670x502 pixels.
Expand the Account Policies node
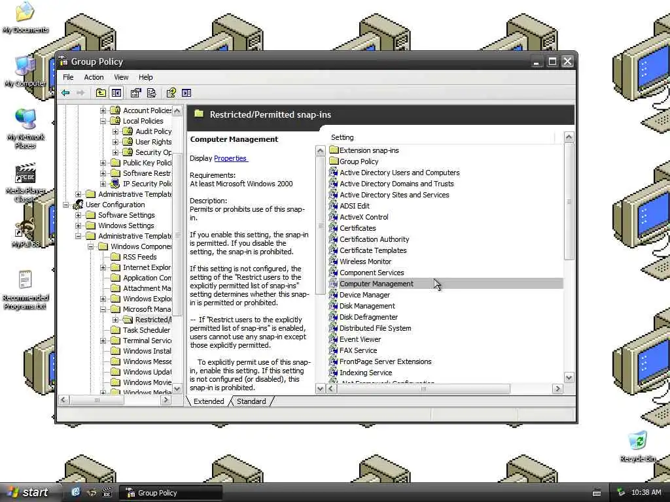(x=103, y=110)
